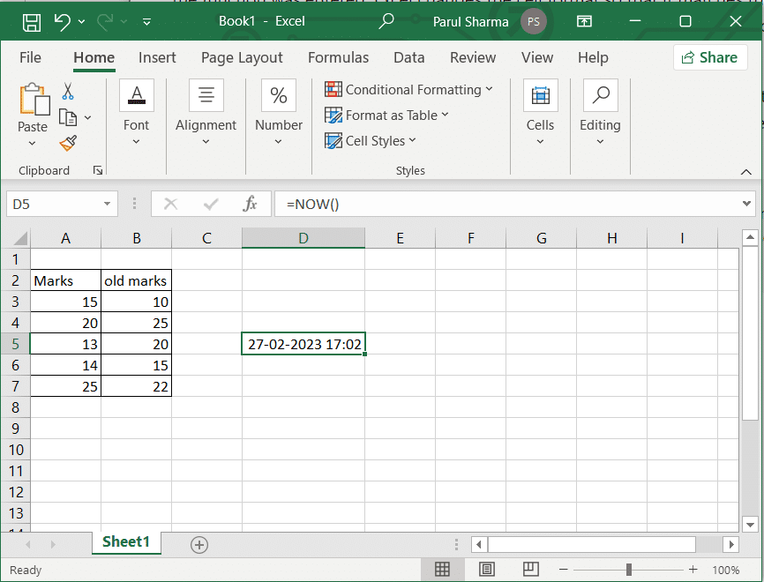Click the vertical scrollbar down arrow

pyautogui.click(x=750, y=525)
